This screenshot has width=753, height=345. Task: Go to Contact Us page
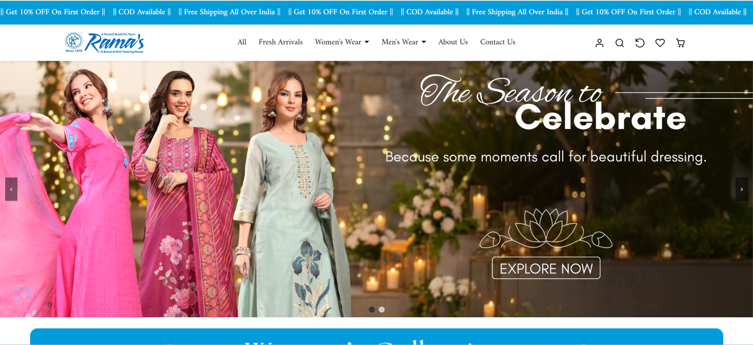point(497,42)
